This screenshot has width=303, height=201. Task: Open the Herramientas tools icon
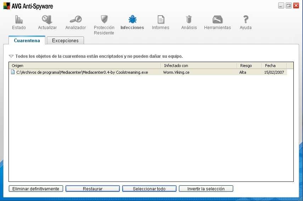point(217,20)
